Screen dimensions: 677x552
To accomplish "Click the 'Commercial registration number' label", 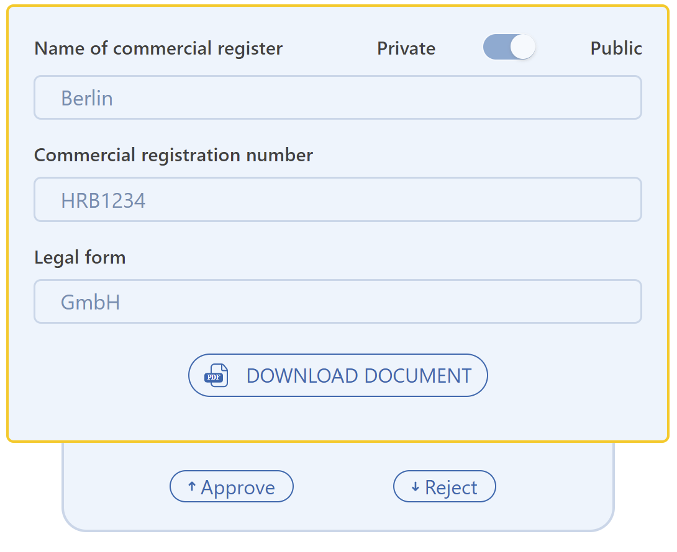I will [x=173, y=155].
